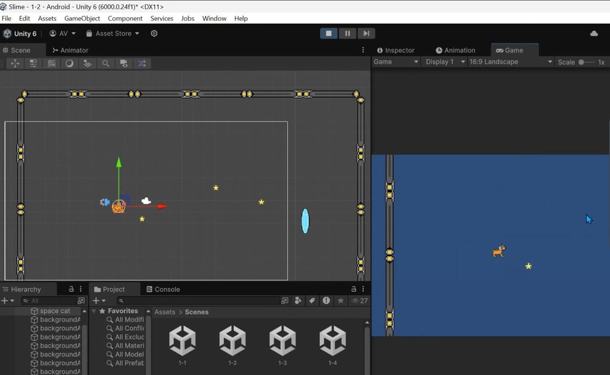The height and width of the screenshot is (375, 610).
Task: Focus the Project search field
Action: 198,301
